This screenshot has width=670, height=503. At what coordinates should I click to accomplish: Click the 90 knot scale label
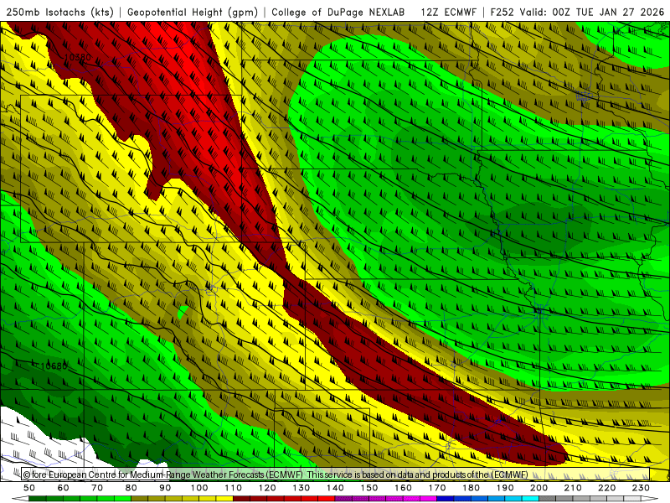coord(165,488)
